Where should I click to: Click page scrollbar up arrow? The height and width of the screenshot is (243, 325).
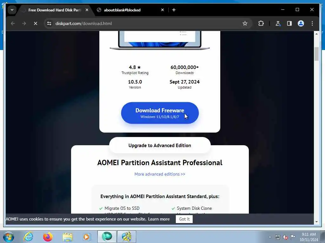[316, 34]
